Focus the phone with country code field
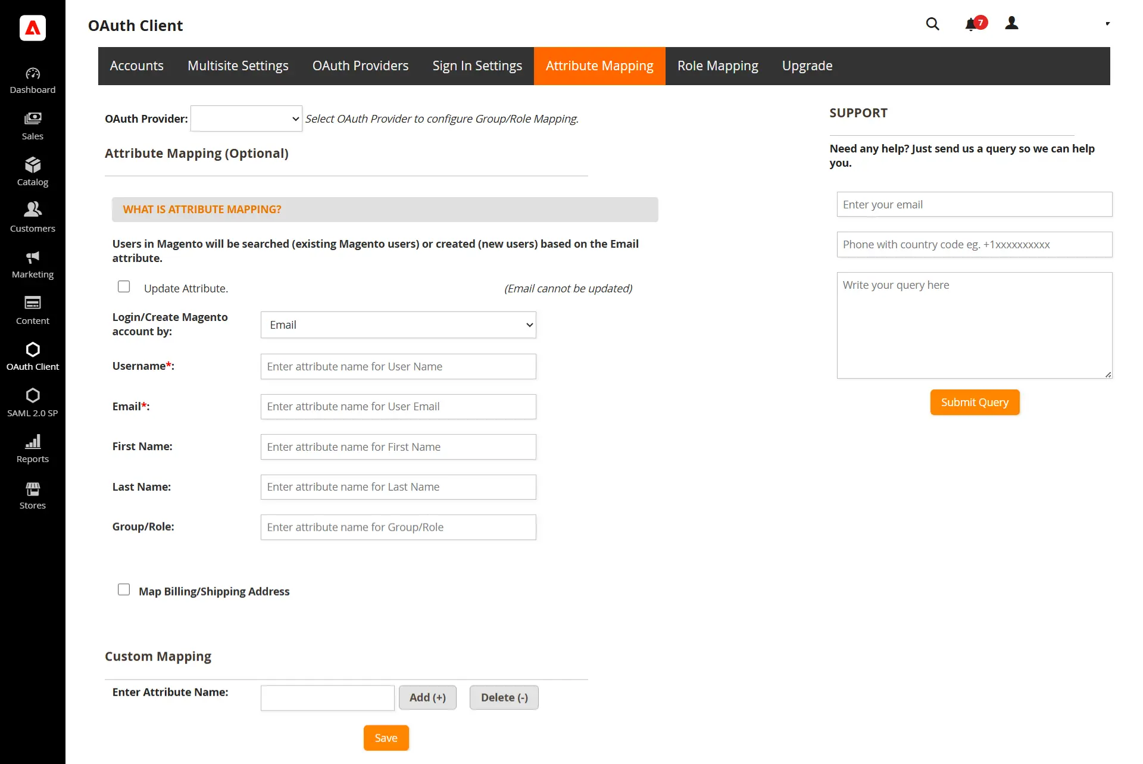 tap(975, 245)
